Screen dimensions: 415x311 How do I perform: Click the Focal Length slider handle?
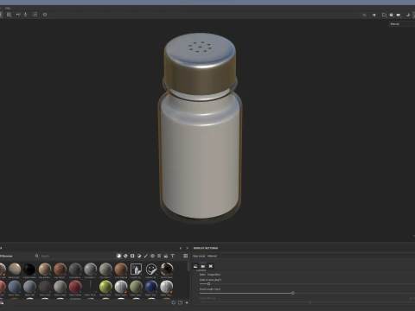(293, 293)
